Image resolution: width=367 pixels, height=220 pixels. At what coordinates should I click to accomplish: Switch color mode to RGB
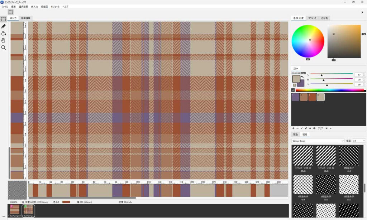click(293, 73)
